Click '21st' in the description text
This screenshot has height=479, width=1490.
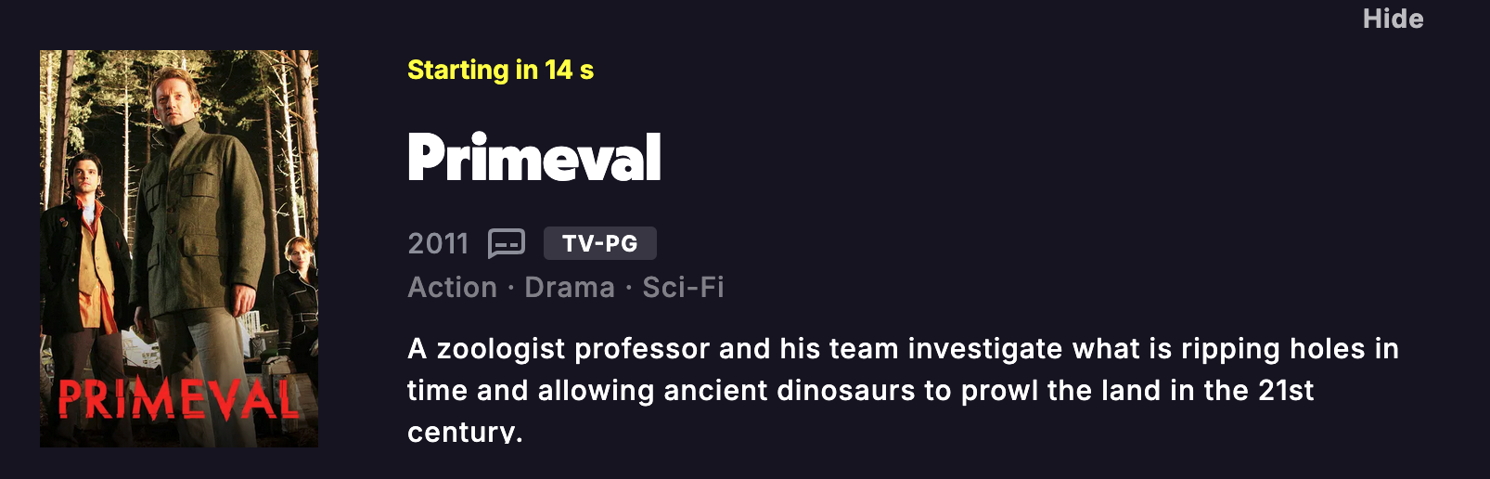point(1285,391)
